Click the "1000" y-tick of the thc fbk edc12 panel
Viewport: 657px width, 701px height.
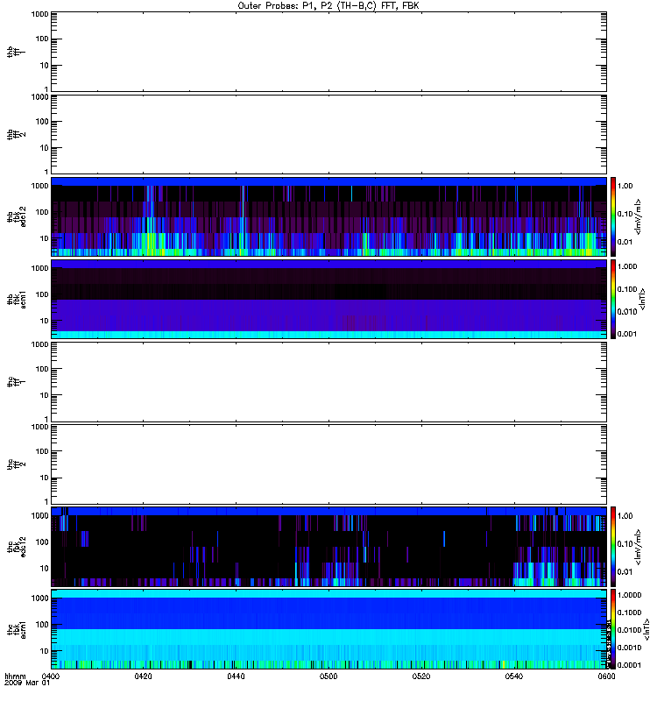(x=39, y=516)
